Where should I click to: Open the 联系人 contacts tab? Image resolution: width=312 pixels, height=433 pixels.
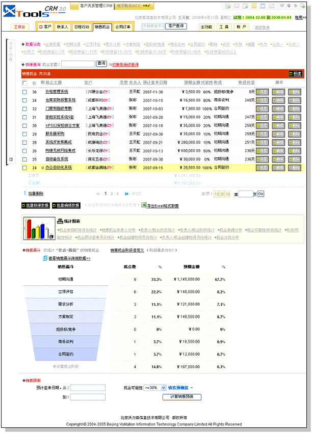pos(62,26)
